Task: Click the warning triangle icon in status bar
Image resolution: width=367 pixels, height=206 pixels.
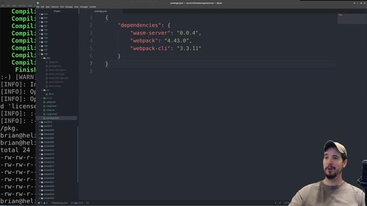Action: point(44,203)
